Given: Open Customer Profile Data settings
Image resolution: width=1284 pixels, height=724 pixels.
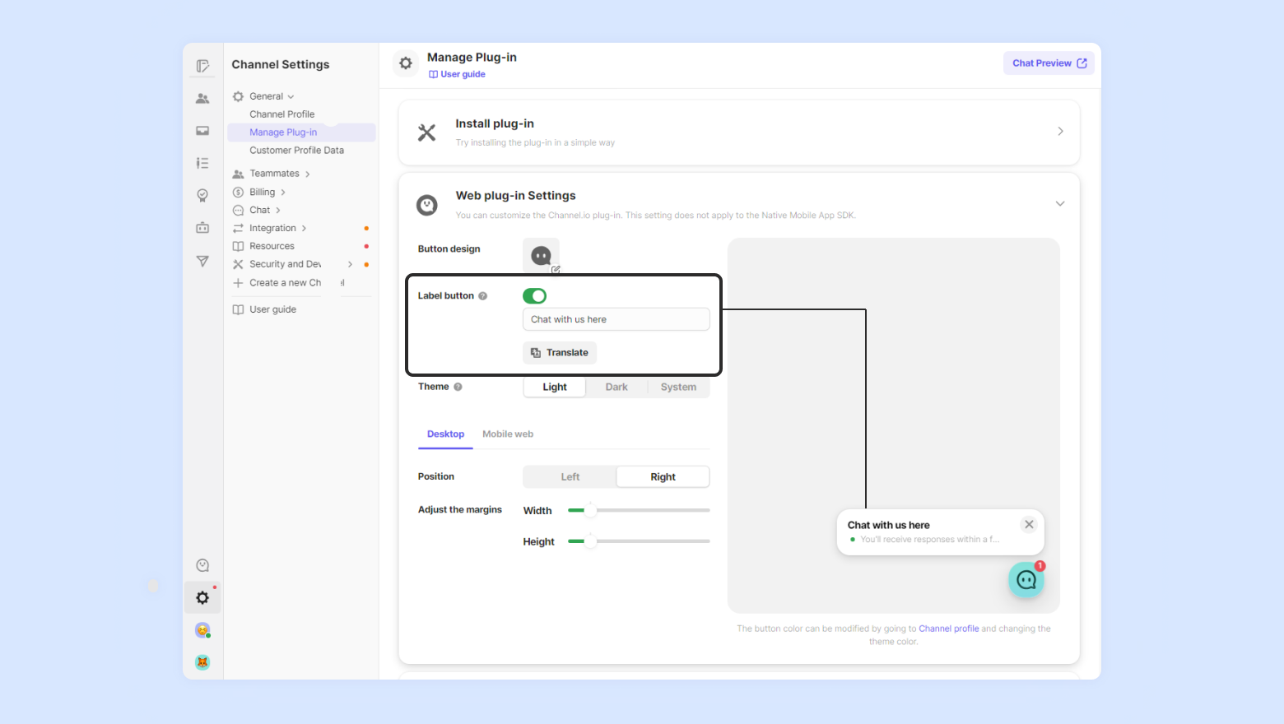Looking at the screenshot, I should click(x=296, y=151).
